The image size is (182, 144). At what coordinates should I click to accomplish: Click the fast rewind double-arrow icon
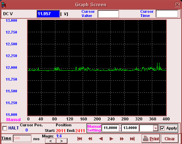pyautogui.click(x=90, y=139)
